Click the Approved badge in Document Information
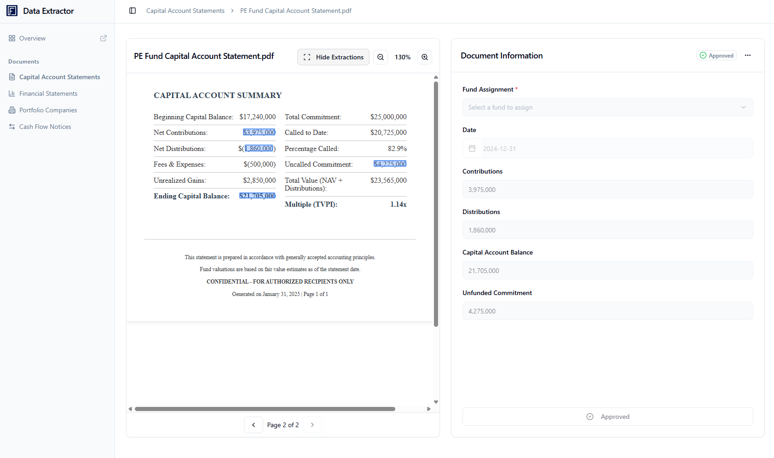This screenshot has height=458, width=774. pyautogui.click(x=716, y=55)
